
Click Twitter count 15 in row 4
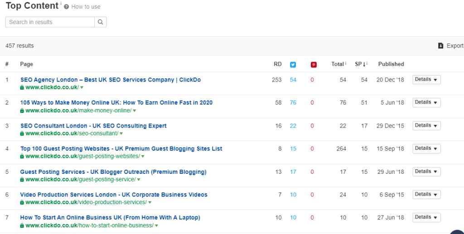click(293, 148)
